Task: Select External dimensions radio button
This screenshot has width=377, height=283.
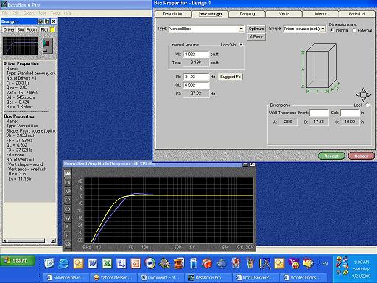Action: click(x=354, y=30)
